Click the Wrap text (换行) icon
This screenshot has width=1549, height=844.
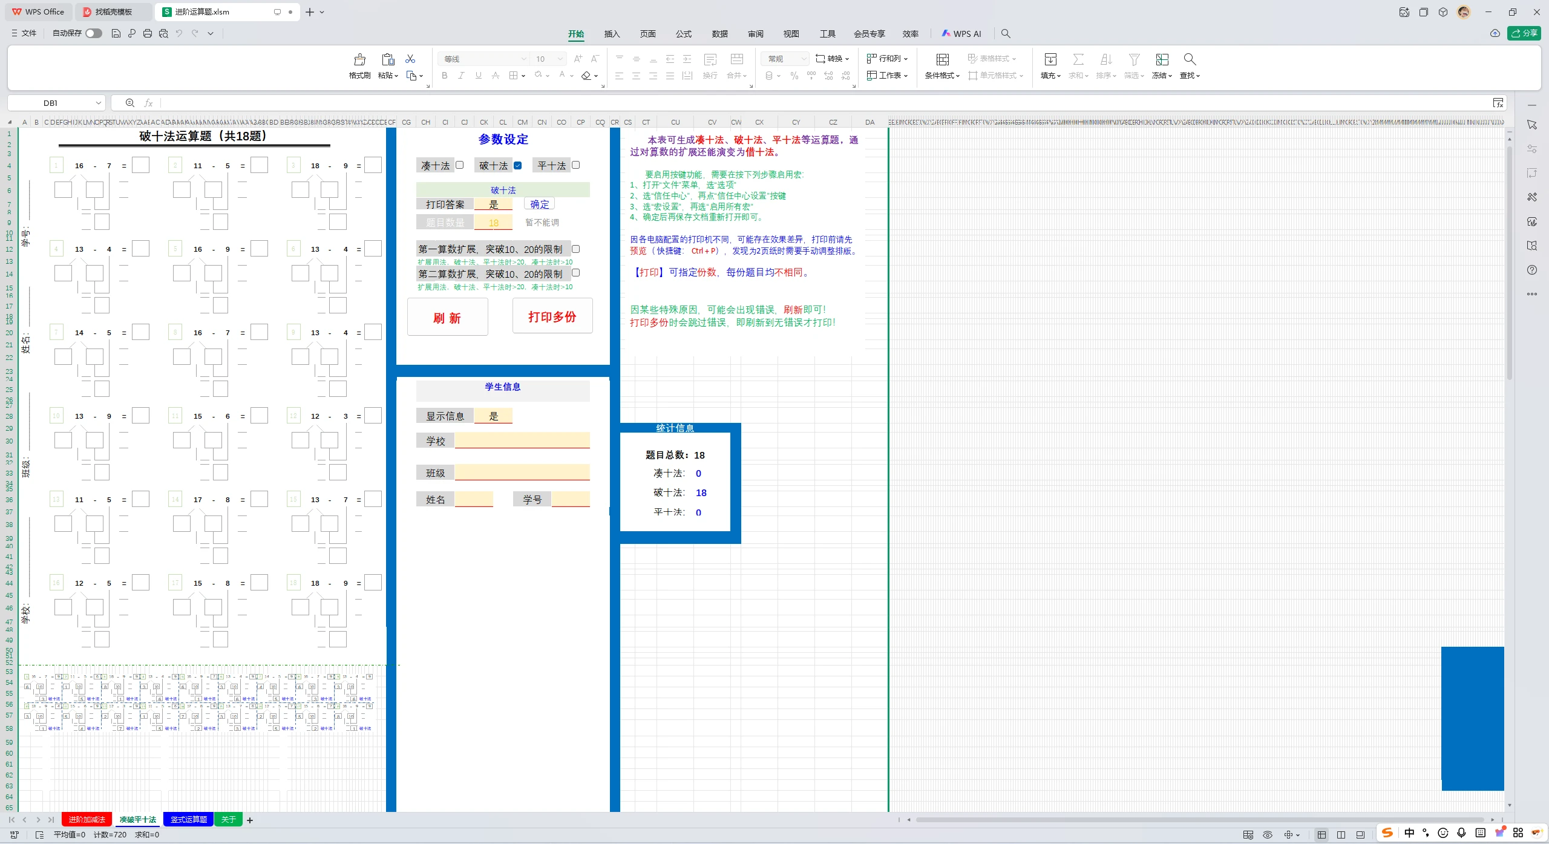[710, 59]
